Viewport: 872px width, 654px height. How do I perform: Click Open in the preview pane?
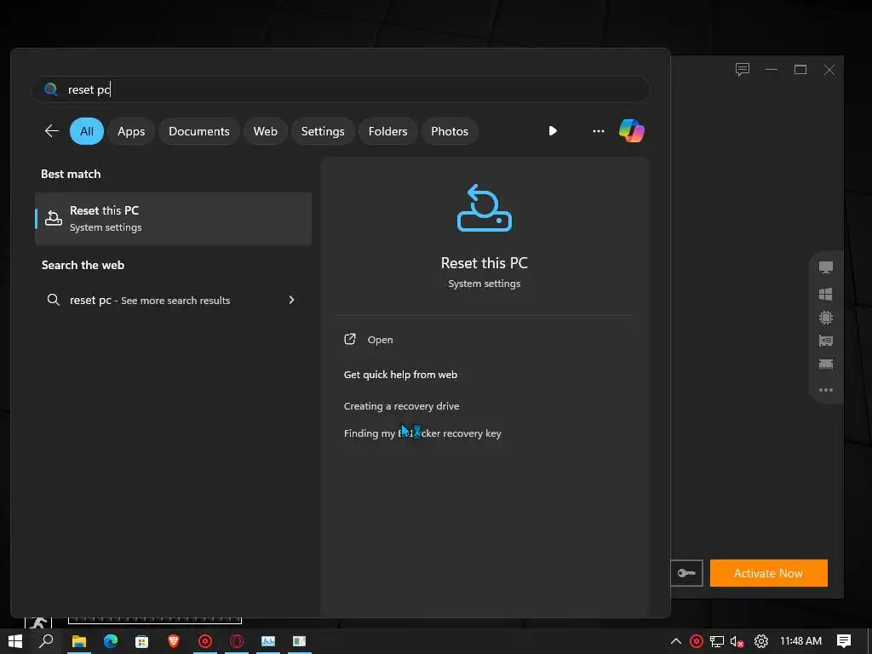click(380, 340)
